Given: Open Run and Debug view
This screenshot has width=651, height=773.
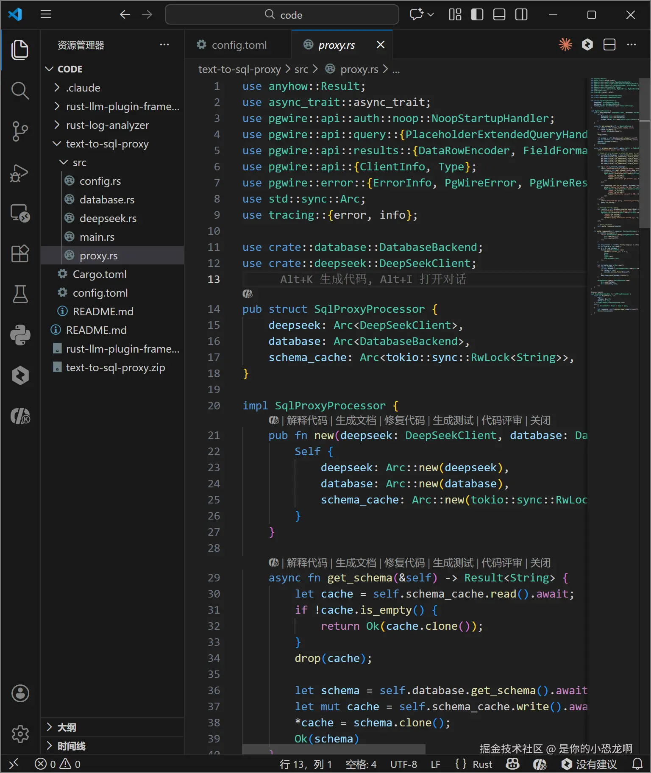Looking at the screenshot, I should pyautogui.click(x=20, y=173).
